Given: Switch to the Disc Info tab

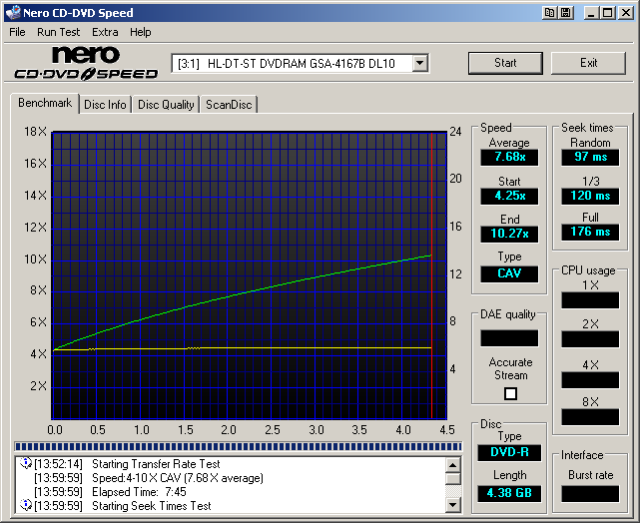Looking at the screenshot, I should (x=105, y=105).
